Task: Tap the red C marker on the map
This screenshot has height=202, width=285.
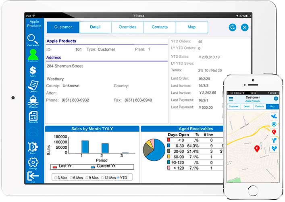Action: (257, 149)
